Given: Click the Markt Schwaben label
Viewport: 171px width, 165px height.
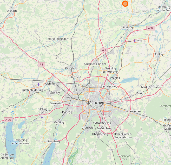Looking at the screenshot, I should 151,87.
